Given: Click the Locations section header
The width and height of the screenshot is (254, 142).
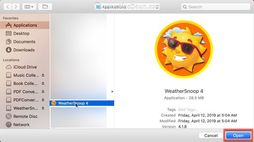Looking at the screenshot, I should 11,60.
